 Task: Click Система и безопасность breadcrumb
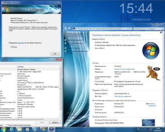[103, 29]
